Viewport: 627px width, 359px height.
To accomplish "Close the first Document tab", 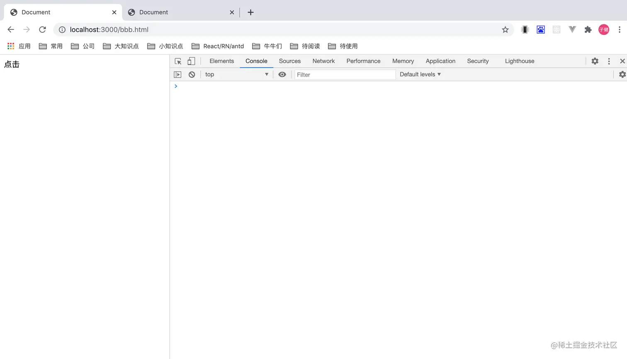I will (x=114, y=12).
